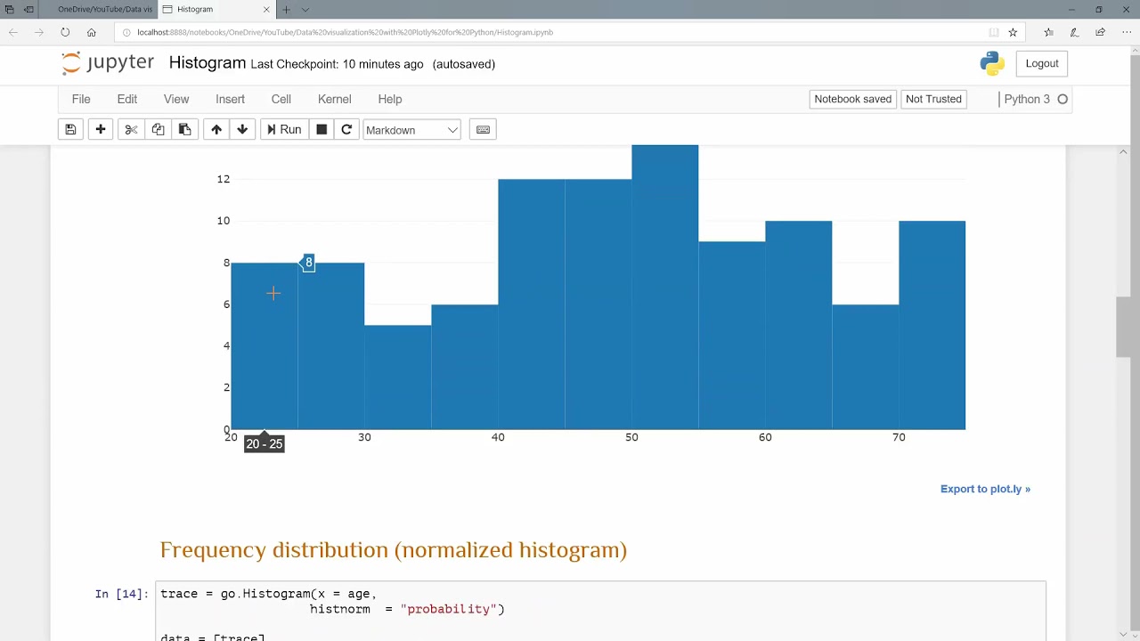
Task: Paste cells below icon
Action: 184,130
